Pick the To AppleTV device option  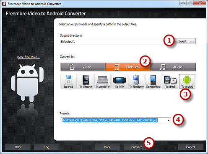[102, 81]
